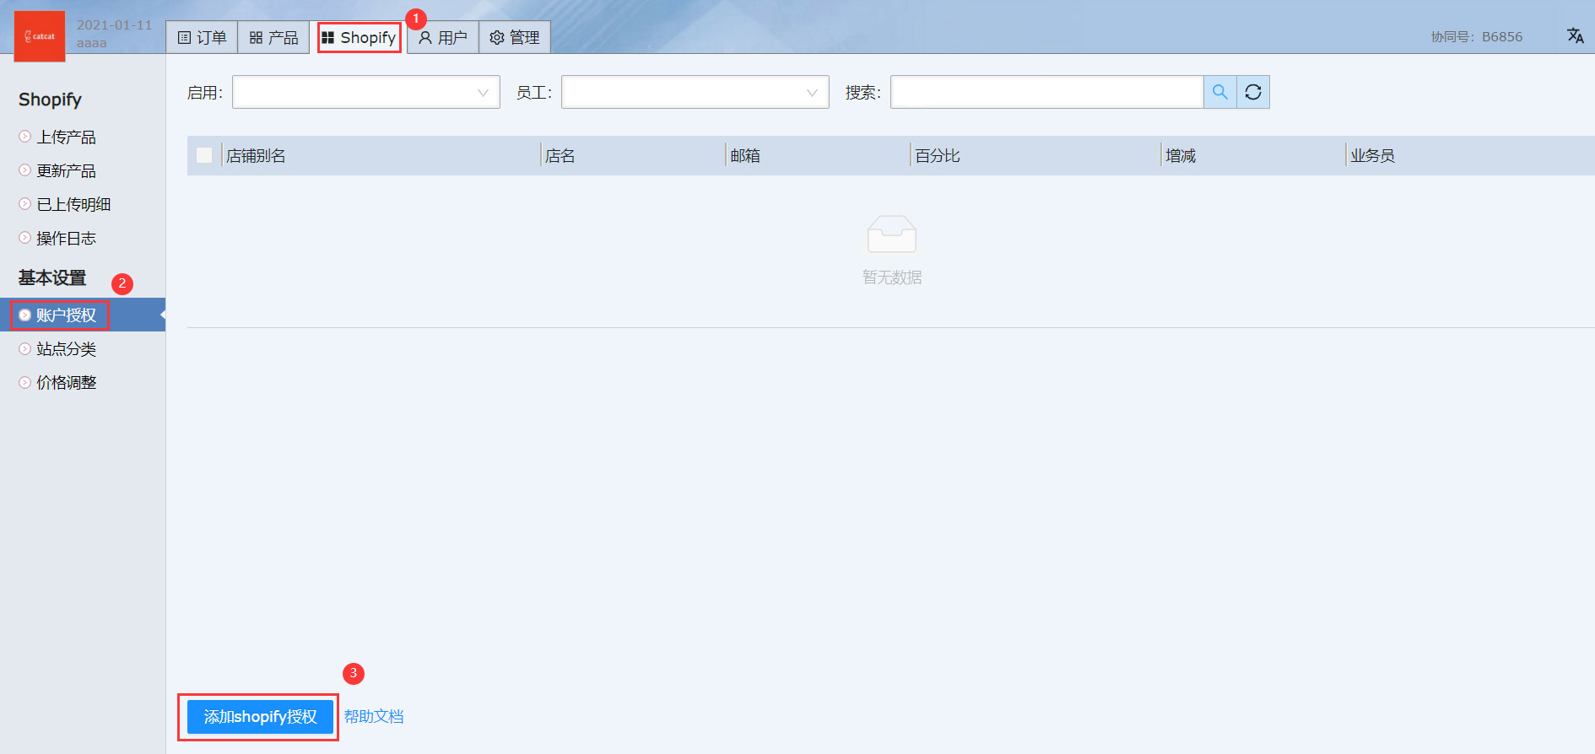Open 上传产品 in the sidebar
Screen dimensions: 1595x754
66,137
